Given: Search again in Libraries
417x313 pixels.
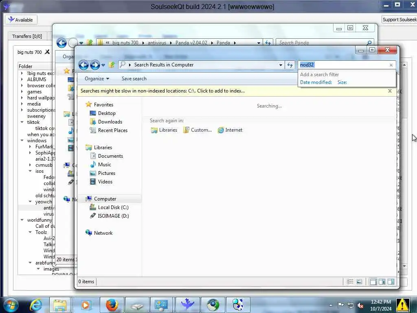Looking at the screenshot, I should [x=164, y=130].
